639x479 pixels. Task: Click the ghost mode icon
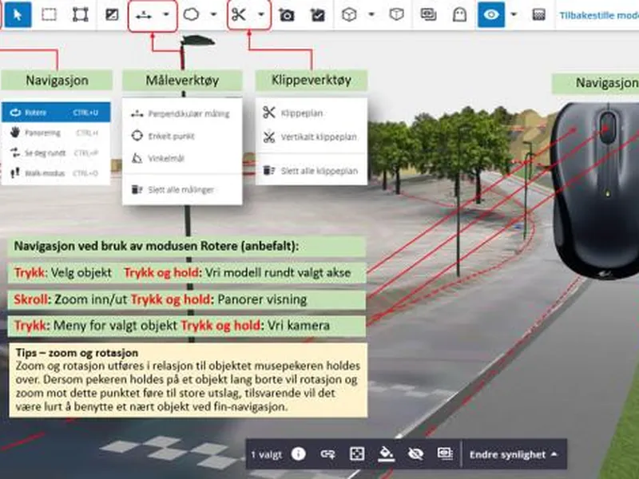click(460, 14)
